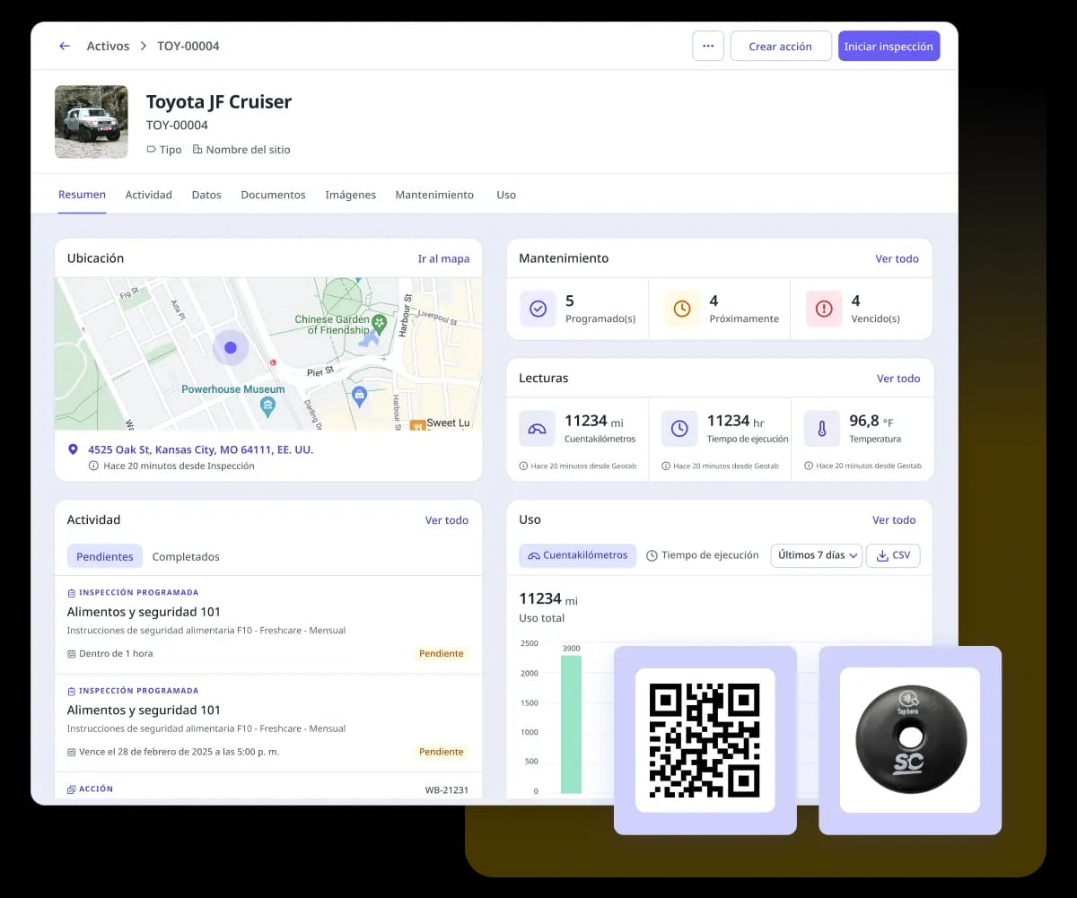Click the back arrow icon
This screenshot has width=1077, height=898.
tap(64, 46)
